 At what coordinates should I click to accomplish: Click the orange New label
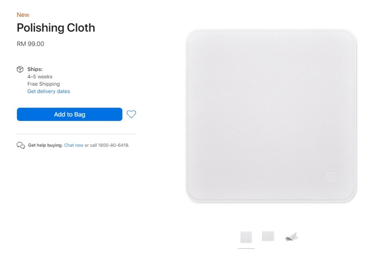tap(23, 15)
